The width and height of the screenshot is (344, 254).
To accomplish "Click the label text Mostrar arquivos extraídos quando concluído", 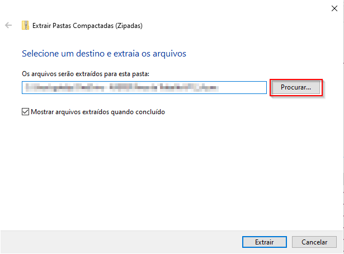I will point(98,112).
